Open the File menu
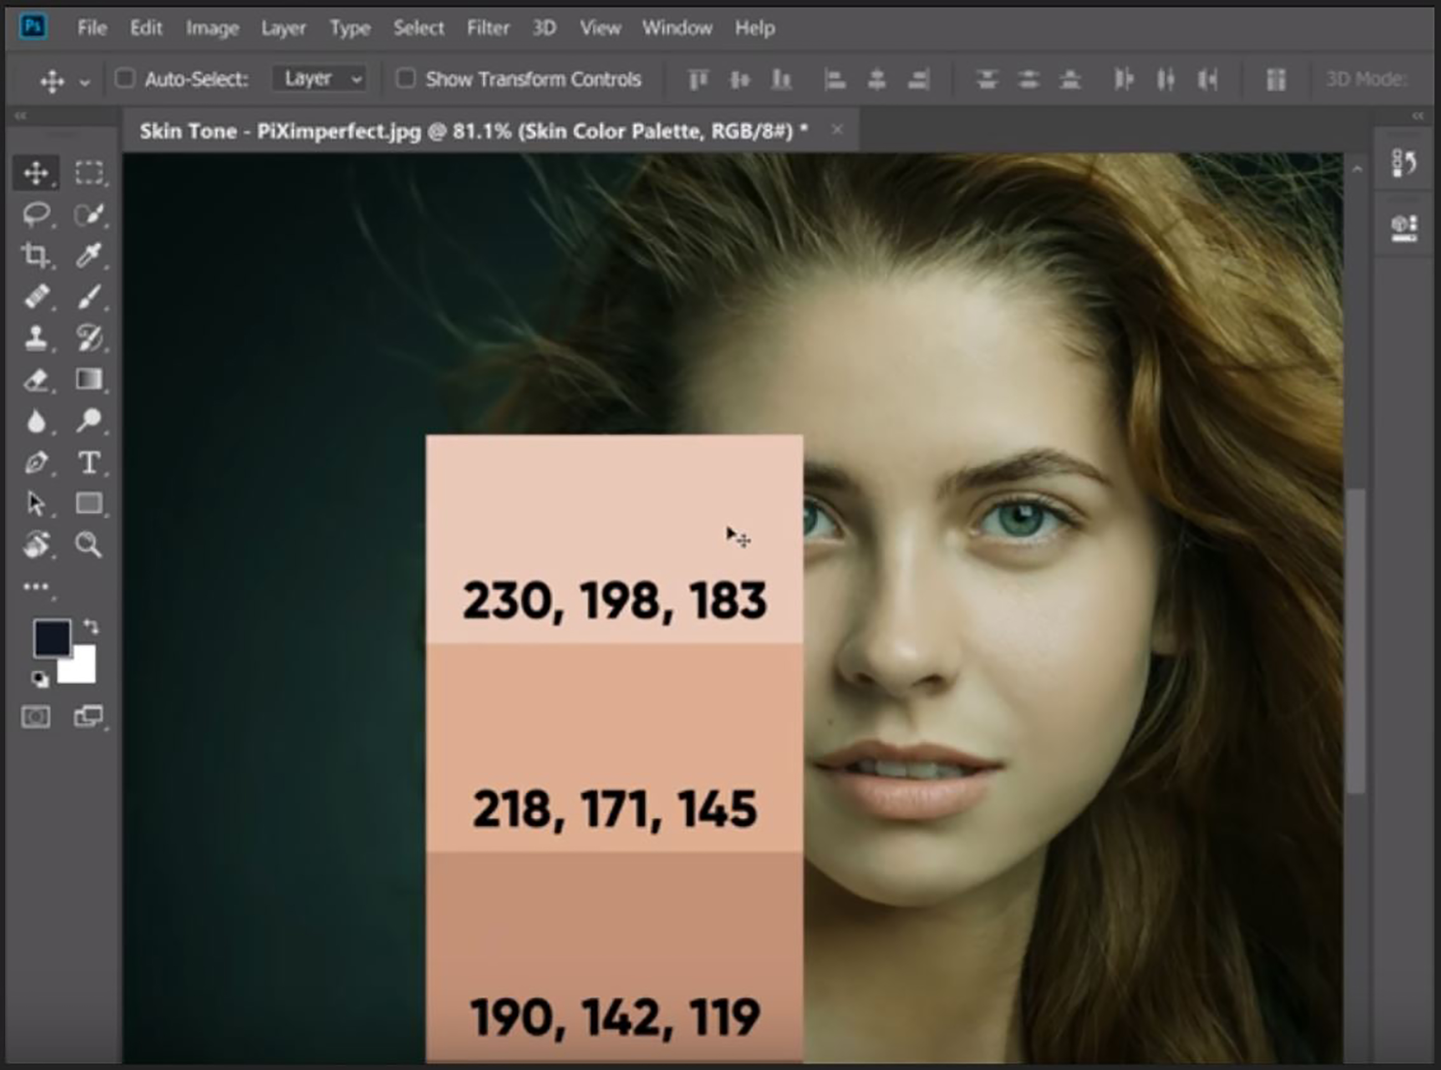1441x1070 pixels. click(92, 28)
